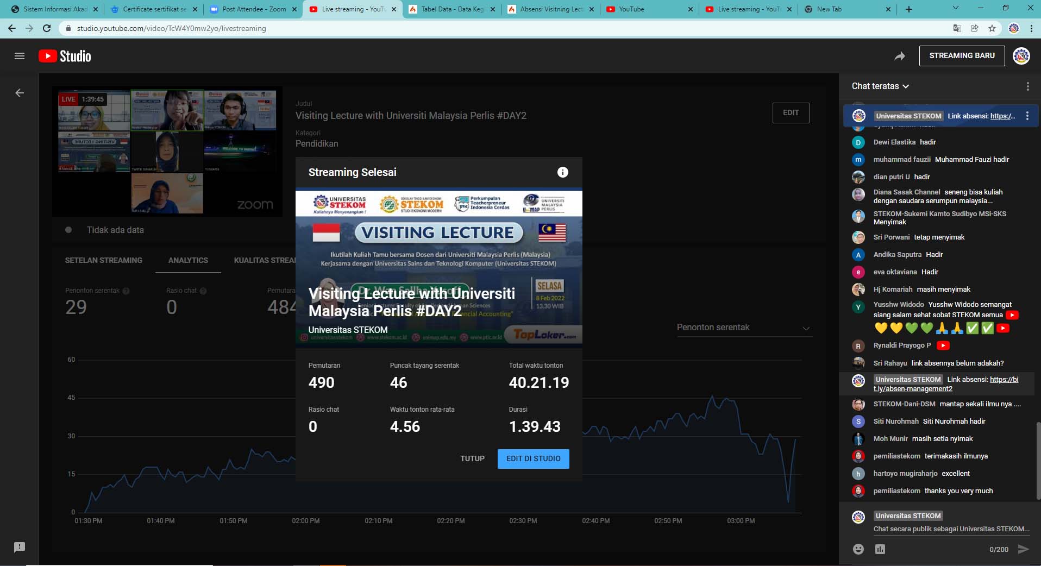The height and width of the screenshot is (566, 1041).
Task: Click Dewi Elastika's chat avatar
Action: click(858, 142)
